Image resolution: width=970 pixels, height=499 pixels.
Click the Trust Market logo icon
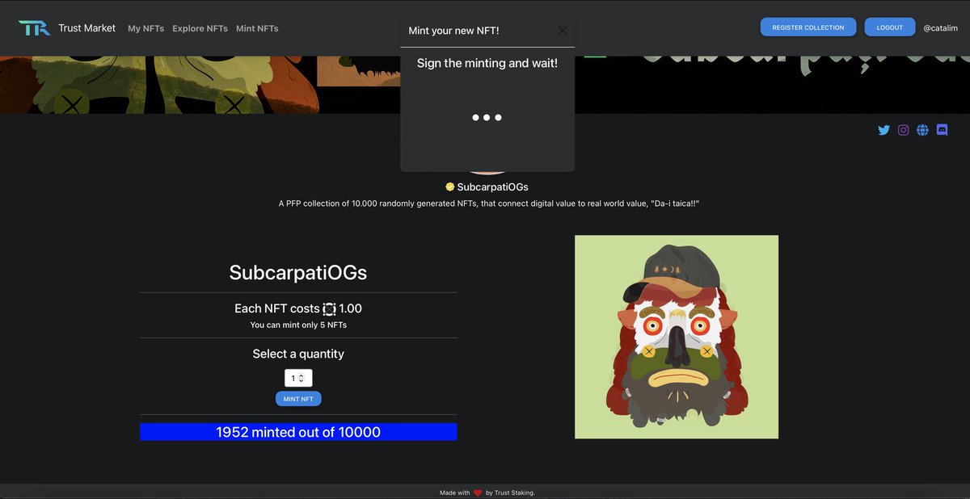point(35,28)
